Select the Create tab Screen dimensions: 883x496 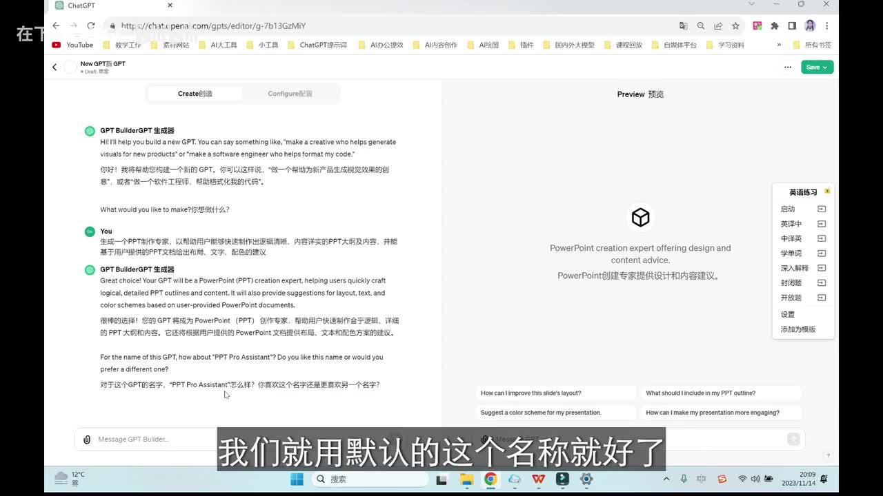click(x=195, y=94)
